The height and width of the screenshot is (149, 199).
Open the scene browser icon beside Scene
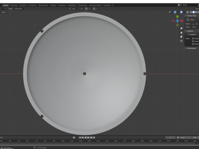click(179, 5)
